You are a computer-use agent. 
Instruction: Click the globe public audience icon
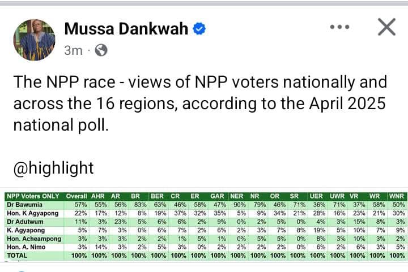point(101,50)
